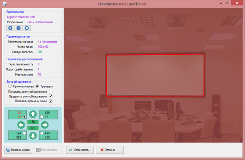Screen dimensions: 245x160
Task: Enable Показать сетку обнаружения checkbox
Action: 51,91
